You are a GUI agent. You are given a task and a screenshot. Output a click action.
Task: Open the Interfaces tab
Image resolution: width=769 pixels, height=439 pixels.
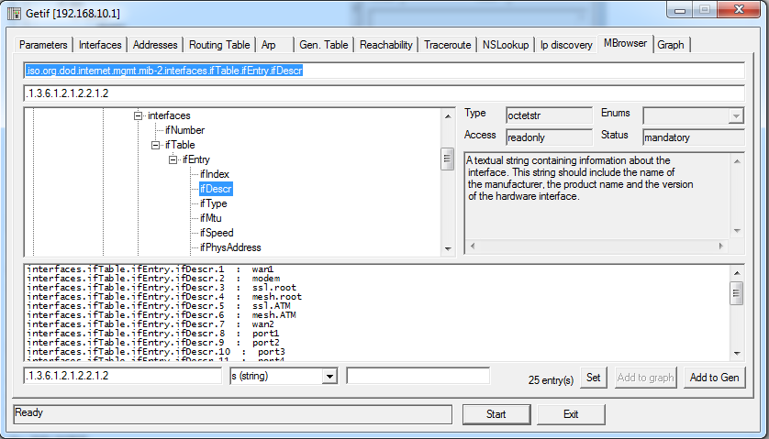[x=100, y=45]
